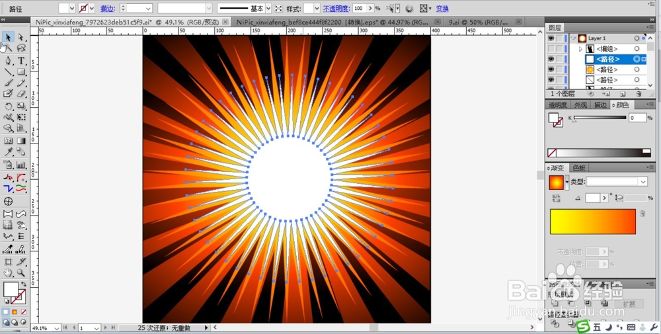Switch to 外观 panel tab
Screen dimensions: 661x334
pos(580,105)
